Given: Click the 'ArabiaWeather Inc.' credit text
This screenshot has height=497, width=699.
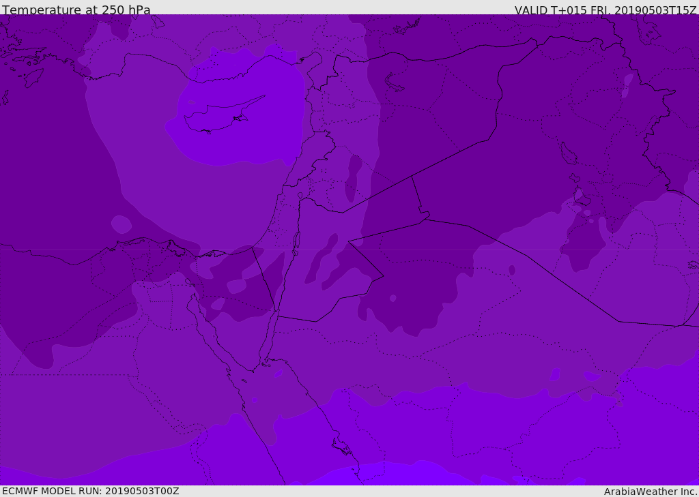Looking at the screenshot, I should pyautogui.click(x=651, y=492).
